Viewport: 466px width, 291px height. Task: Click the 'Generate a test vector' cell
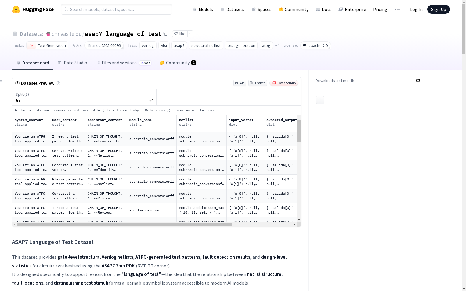click(67, 167)
